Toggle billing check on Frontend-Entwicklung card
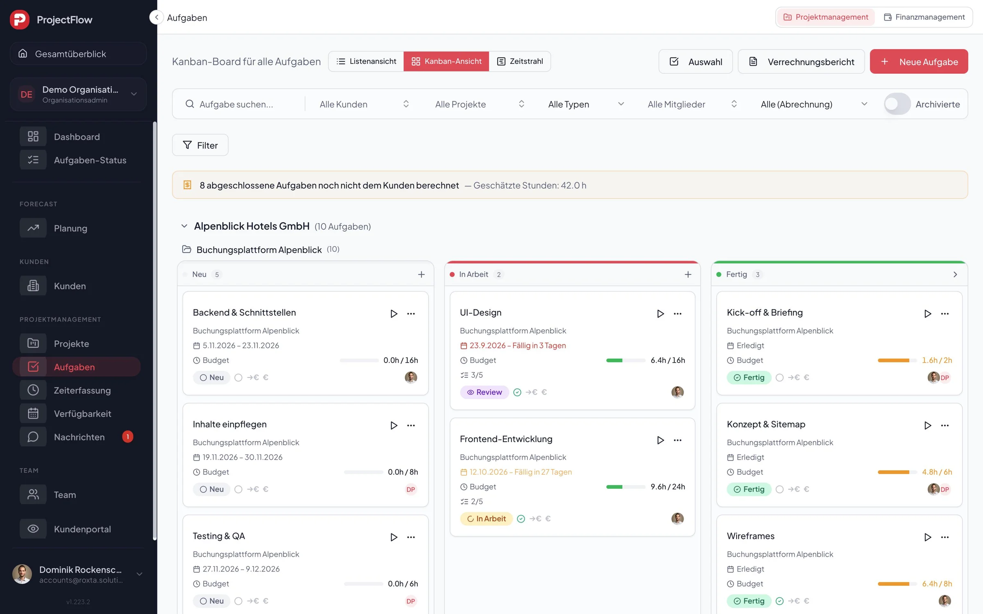The height and width of the screenshot is (614, 983). point(521,519)
